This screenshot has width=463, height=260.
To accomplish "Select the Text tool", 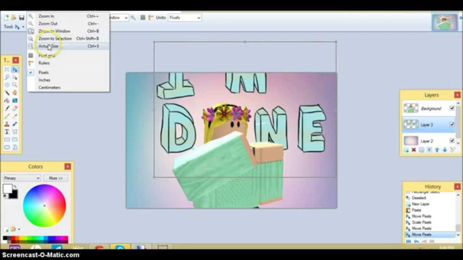I will (x=7, y=132).
